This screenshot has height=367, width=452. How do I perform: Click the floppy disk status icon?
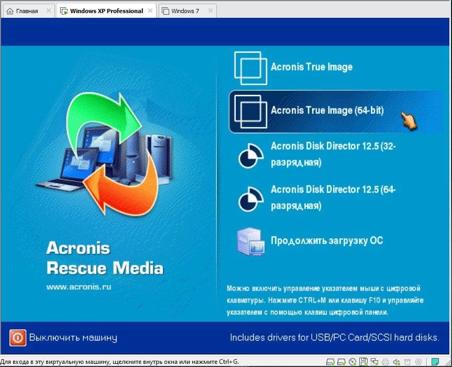363,362
